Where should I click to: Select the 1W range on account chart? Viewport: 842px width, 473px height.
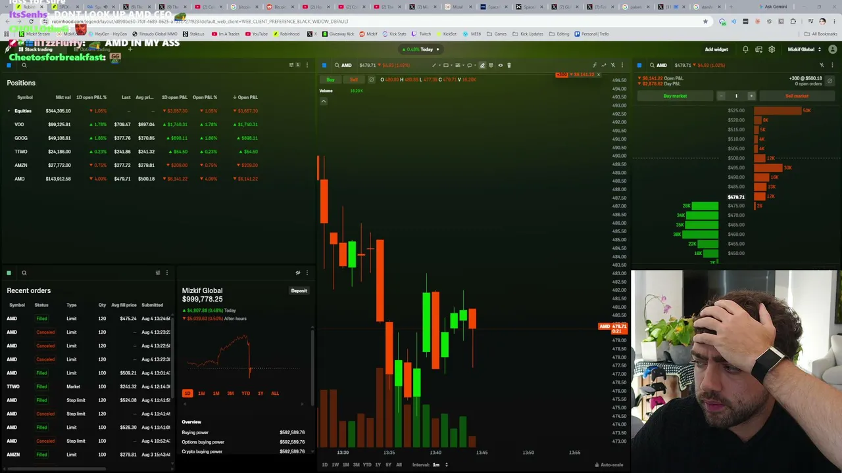tap(201, 394)
